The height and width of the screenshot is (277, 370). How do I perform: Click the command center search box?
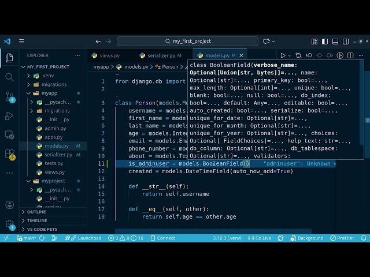[x=187, y=42]
